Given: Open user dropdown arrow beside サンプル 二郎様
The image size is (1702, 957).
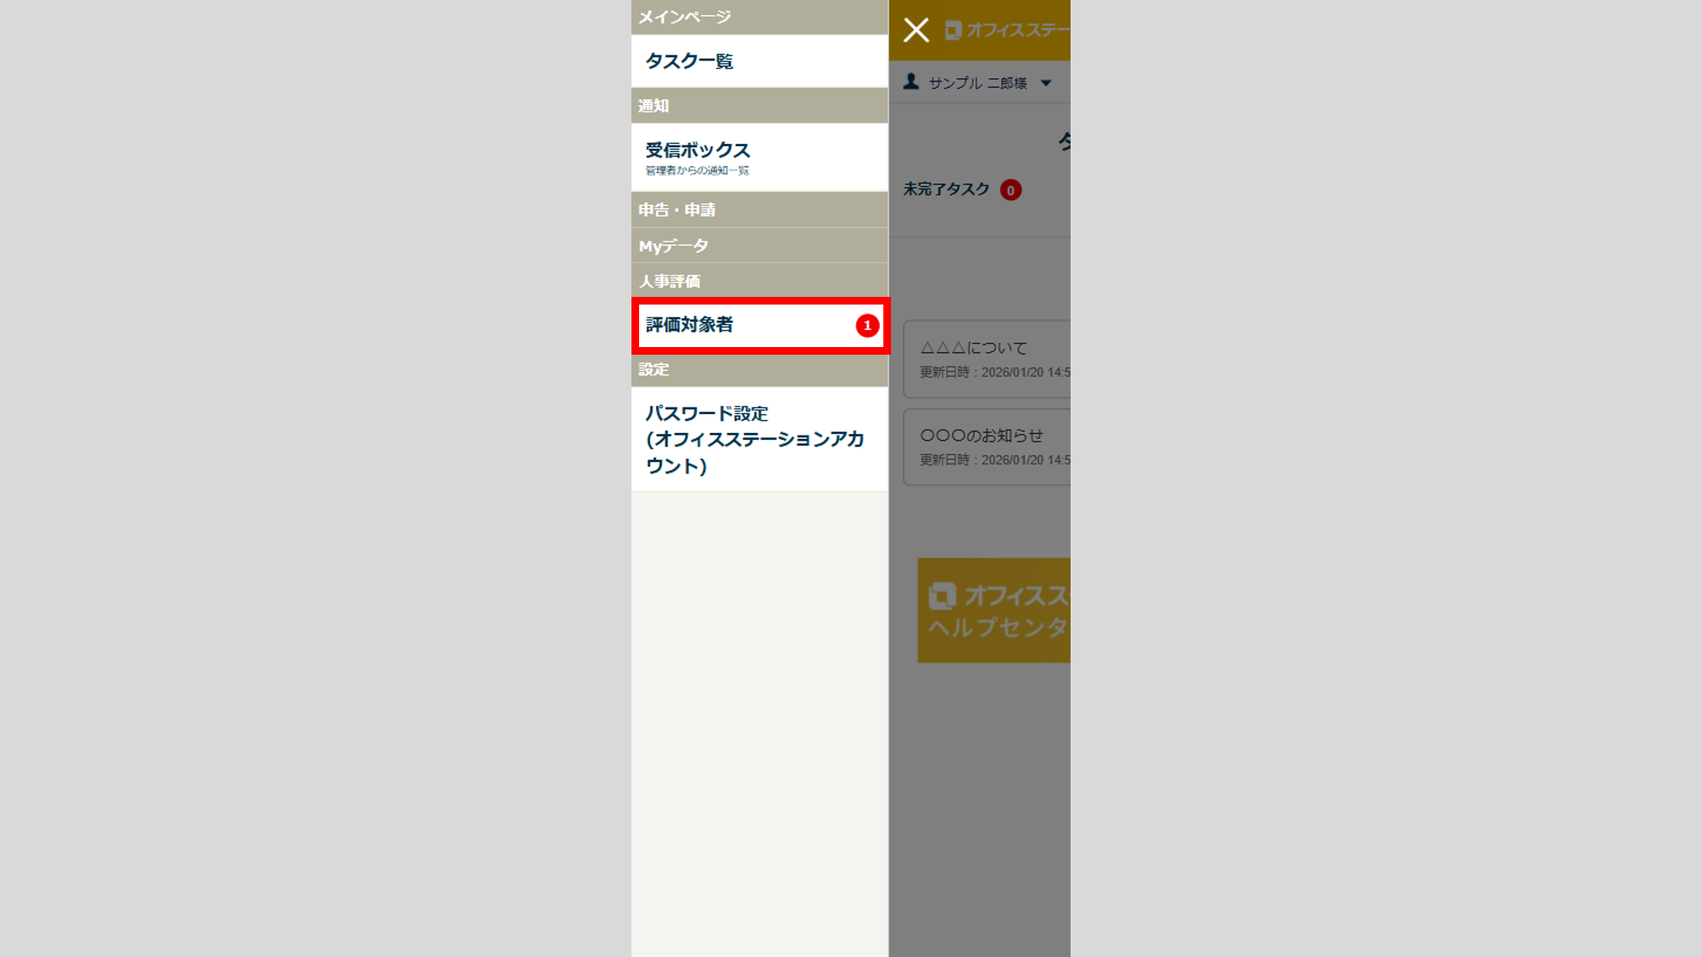Looking at the screenshot, I should pos(1046,83).
